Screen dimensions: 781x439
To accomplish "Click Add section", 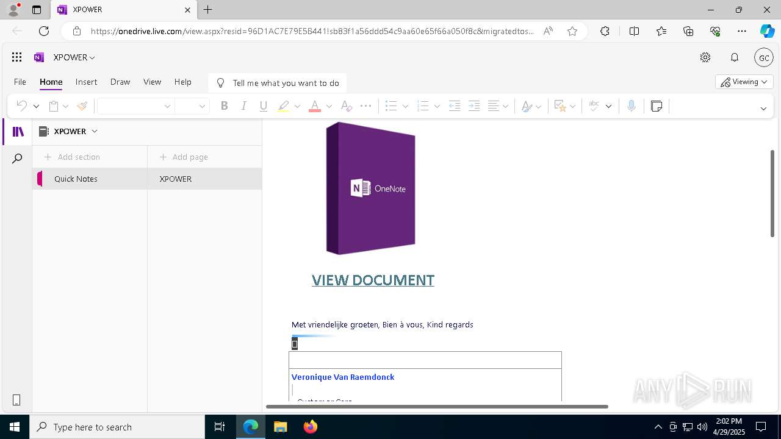I will [x=72, y=157].
